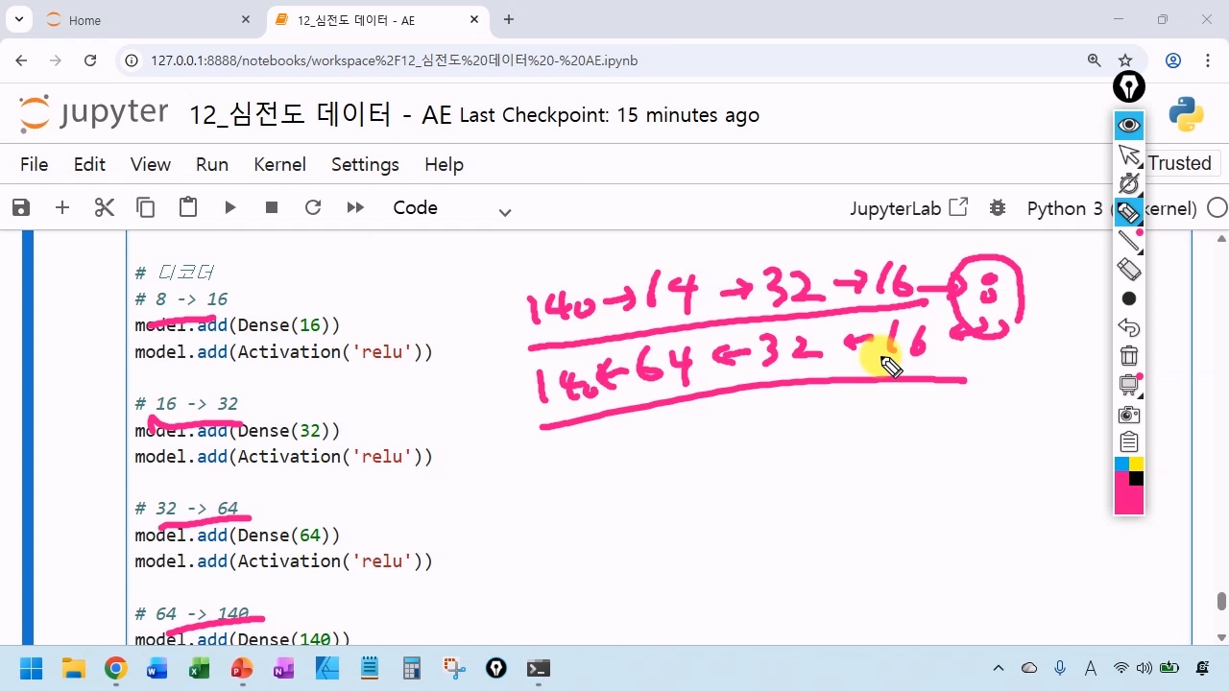Check the kernel status circle indicator
This screenshot has height=691, width=1229.
point(1217,207)
